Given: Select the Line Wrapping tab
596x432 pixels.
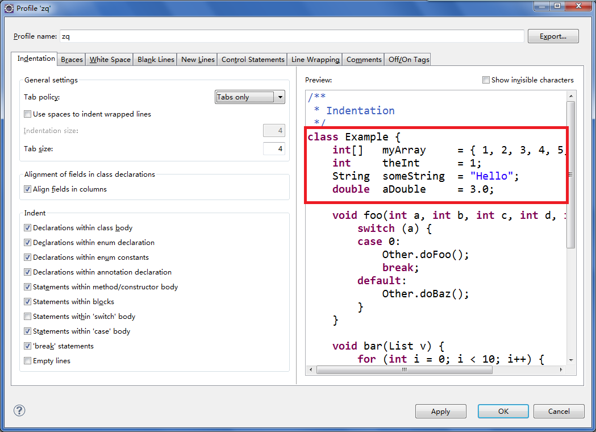Looking at the screenshot, I should (315, 60).
